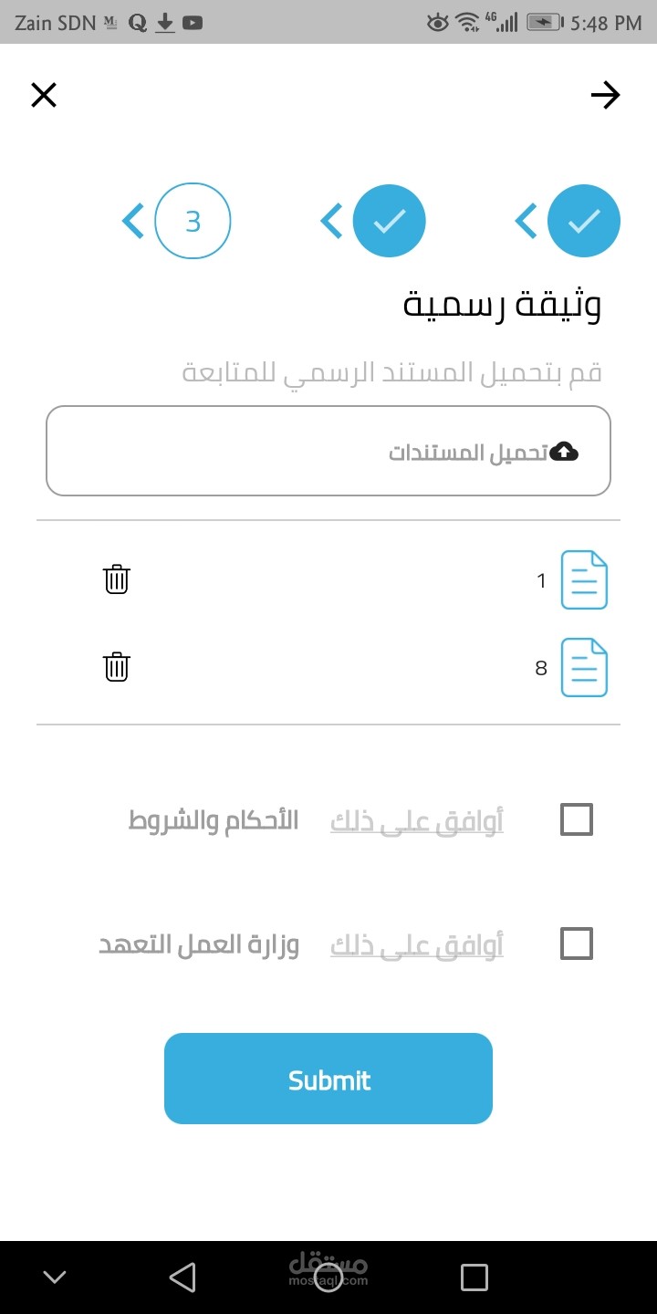
Task: Tap the forward arrow icon
Action: (x=605, y=95)
